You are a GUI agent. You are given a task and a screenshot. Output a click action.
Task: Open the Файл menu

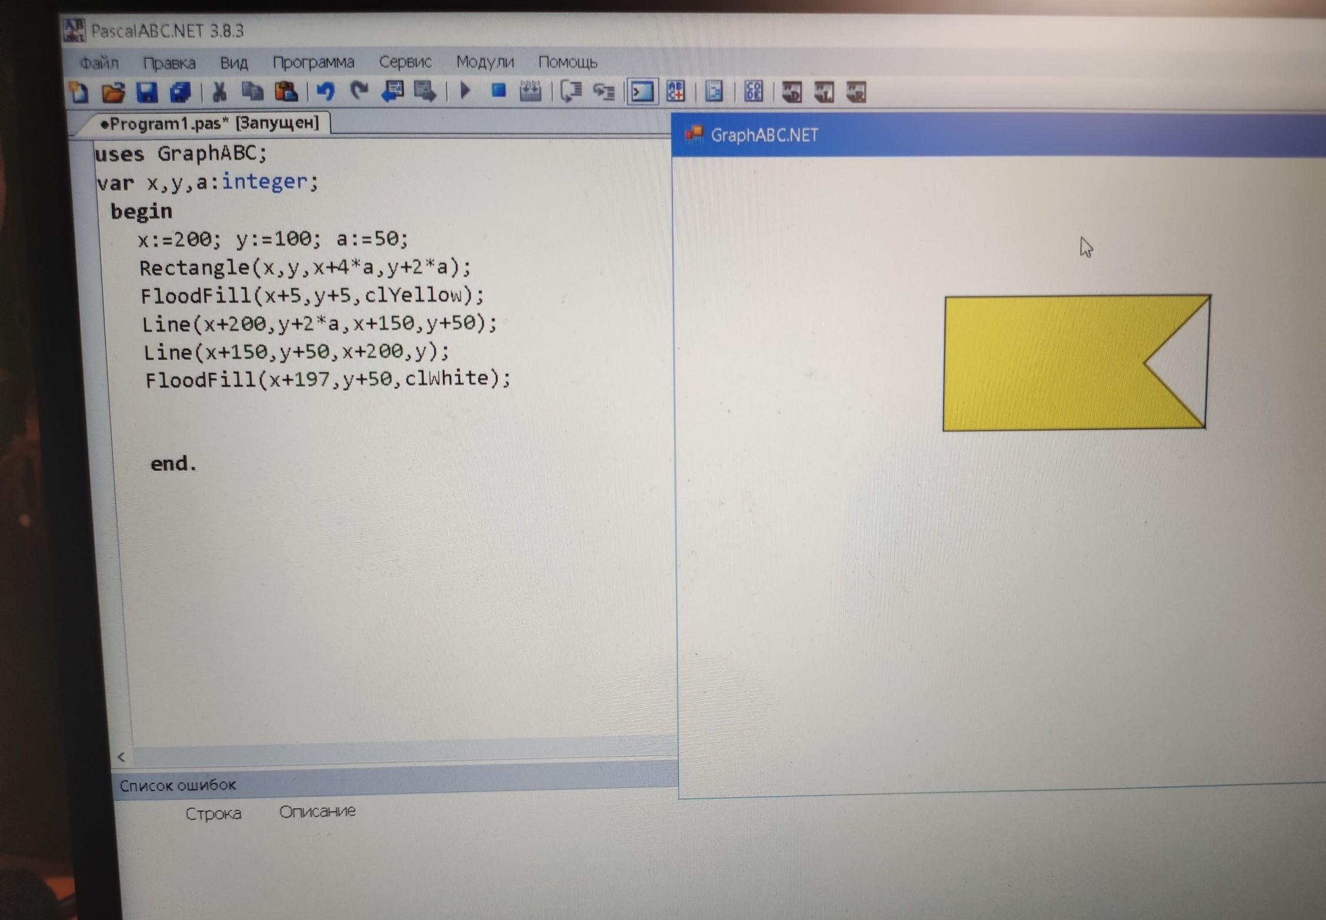tap(99, 63)
